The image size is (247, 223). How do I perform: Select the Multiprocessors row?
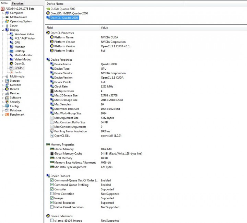[x=76, y=91]
